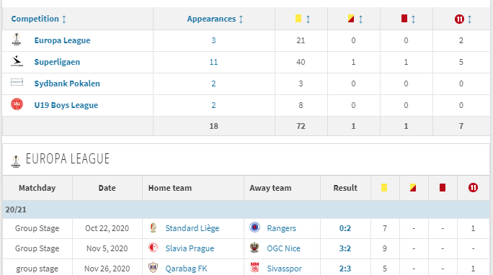Click the OGC Nice club crest
Image resolution: width=493 pixels, height=275 pixels.
[254, 248]
